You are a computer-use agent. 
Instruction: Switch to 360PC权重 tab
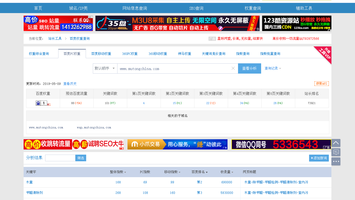[130, 54]
